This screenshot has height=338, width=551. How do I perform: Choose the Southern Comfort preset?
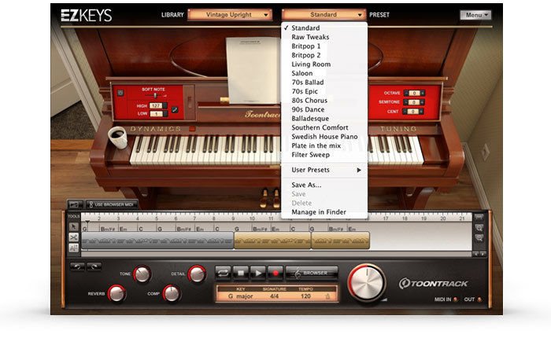324,128
